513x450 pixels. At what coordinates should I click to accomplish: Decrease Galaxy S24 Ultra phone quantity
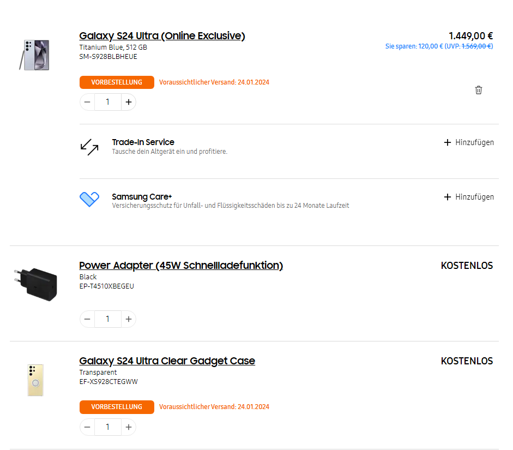click(87, 102)
